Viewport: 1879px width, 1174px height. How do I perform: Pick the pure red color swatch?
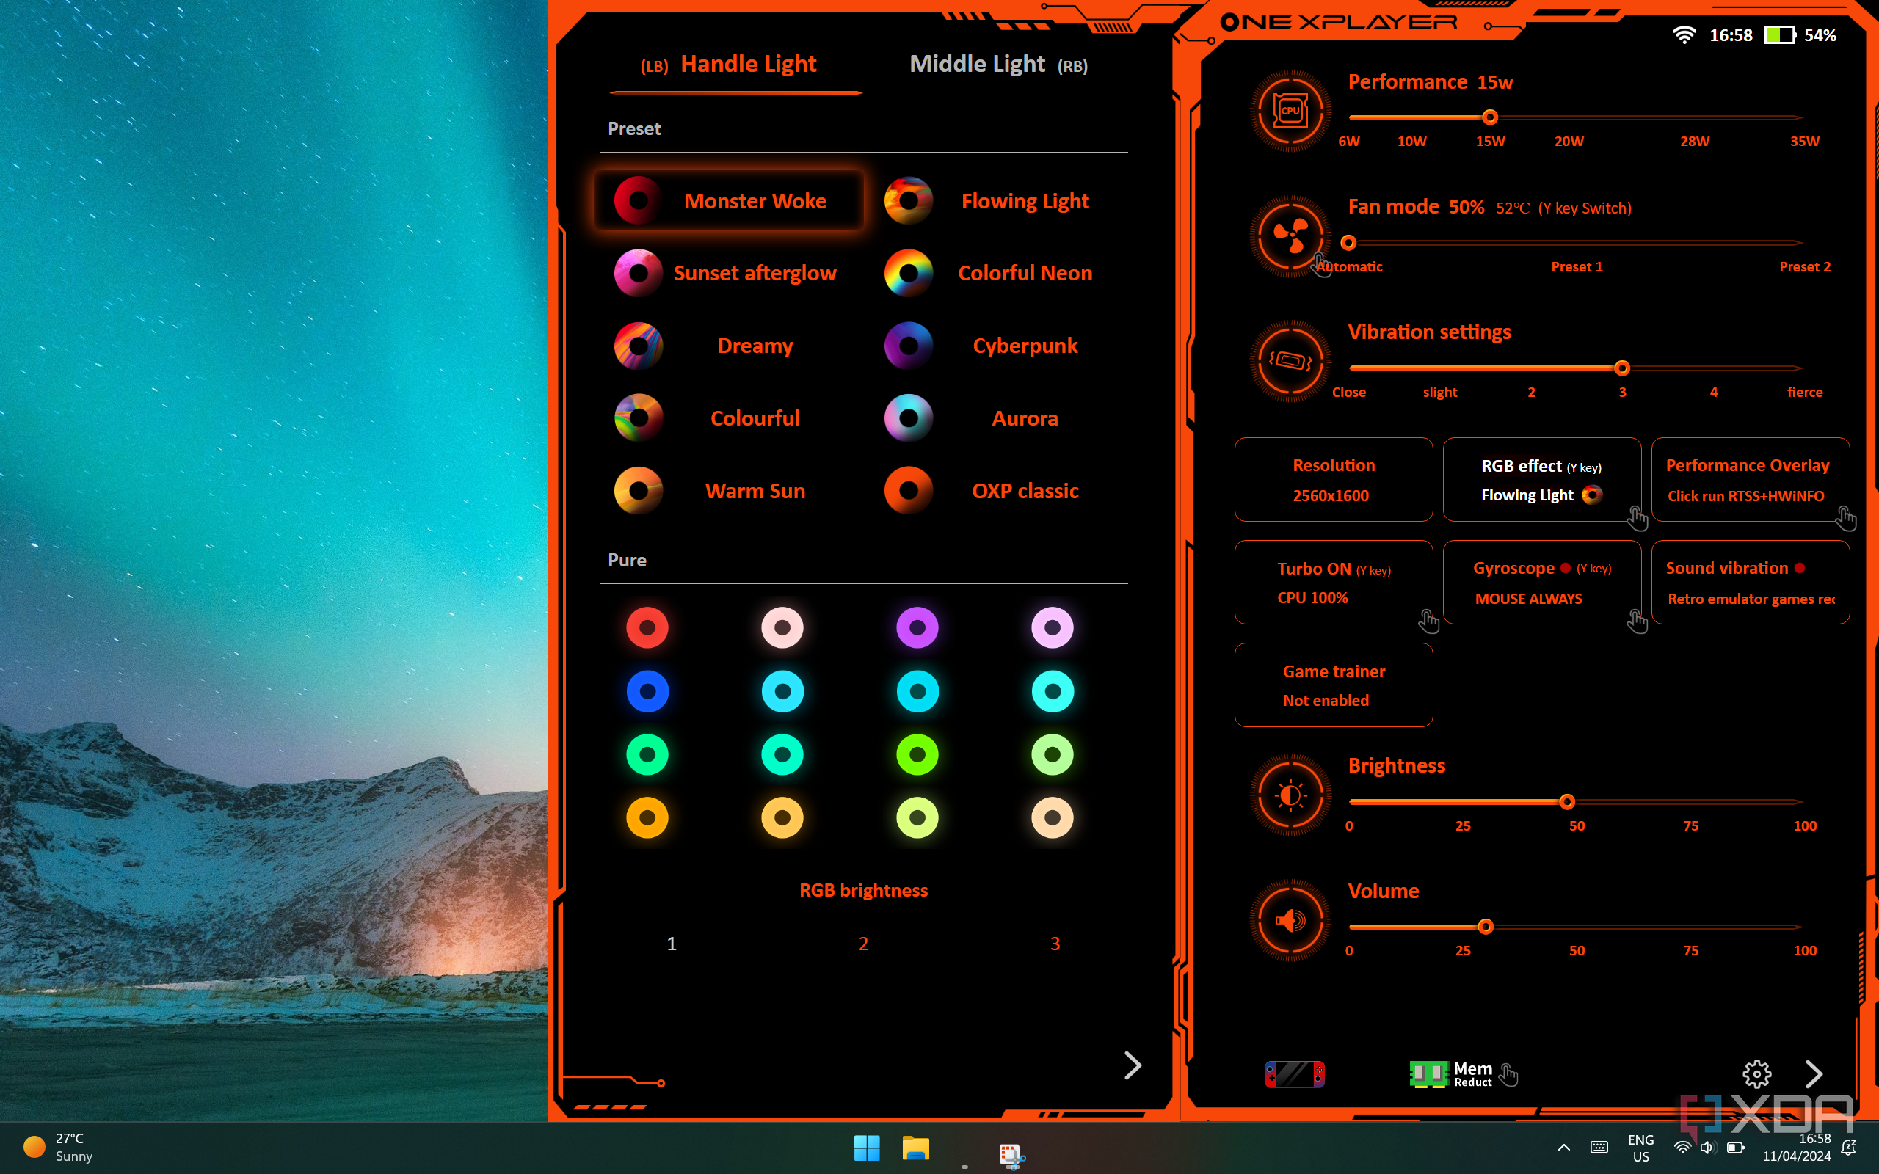pyautogui.click(x=647, y=627)
